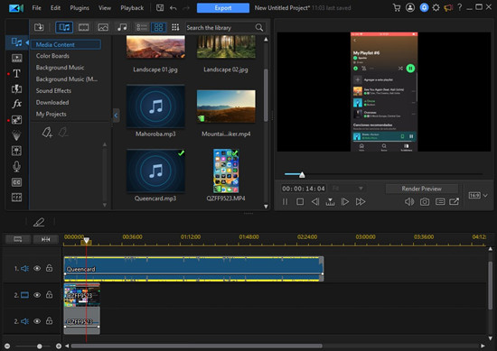497x351 pixels.
Task: Switch library to details list view
Action: 141,28
